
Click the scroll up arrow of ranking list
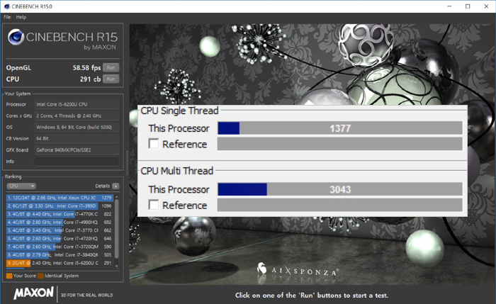pos(117,197)
